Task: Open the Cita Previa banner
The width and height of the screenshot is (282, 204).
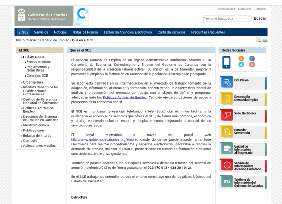Action: (243, 83)
